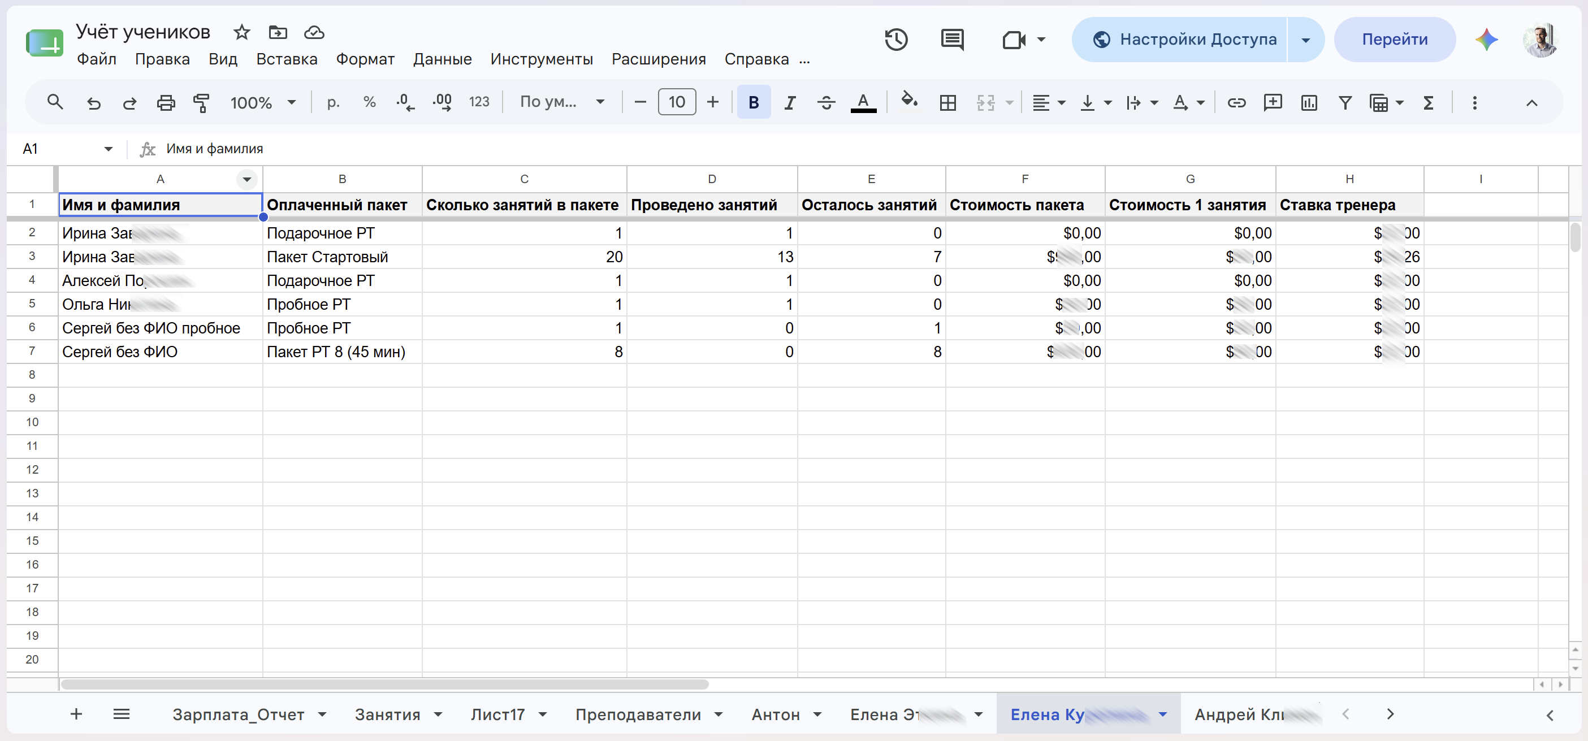The height and width of the screenshot is (741, 1588).
Task: Open the borders grid icon
Action: (947, 102)
